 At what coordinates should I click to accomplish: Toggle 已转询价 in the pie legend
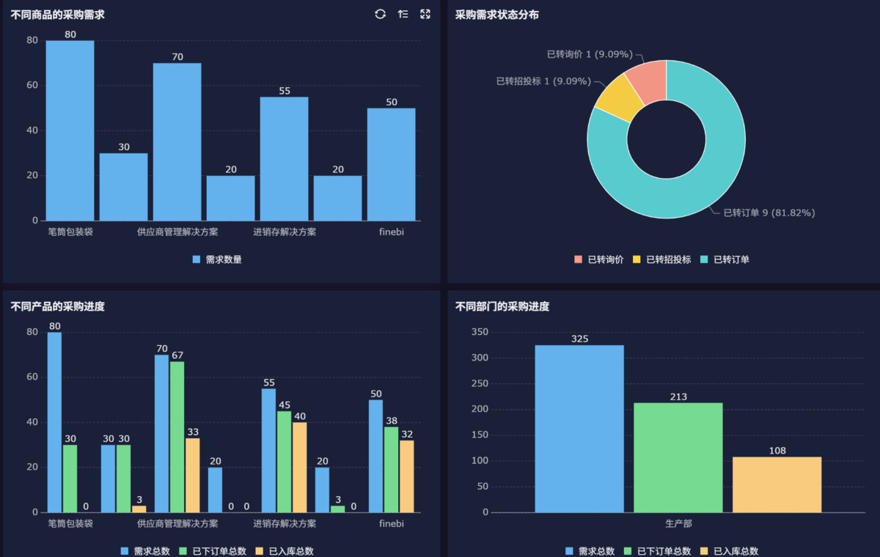pyautogui.click(x=598, y=259)
